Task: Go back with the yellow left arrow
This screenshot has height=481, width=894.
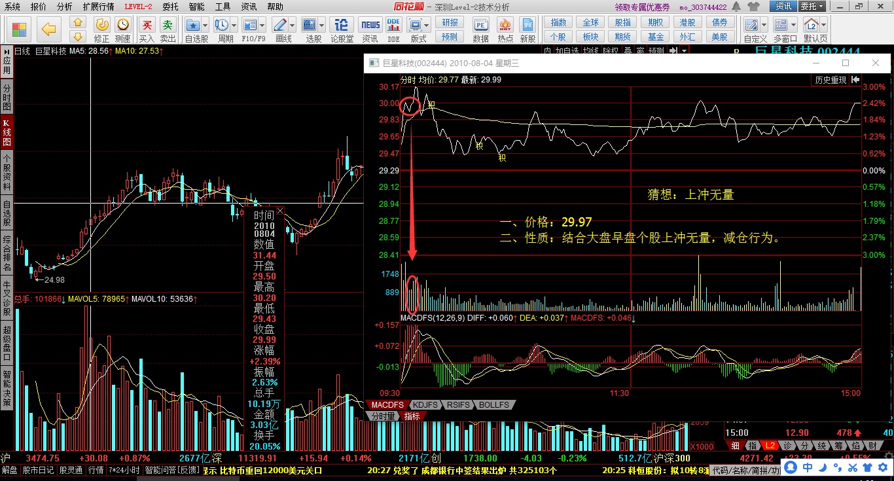Action: (x=48, y=29)
